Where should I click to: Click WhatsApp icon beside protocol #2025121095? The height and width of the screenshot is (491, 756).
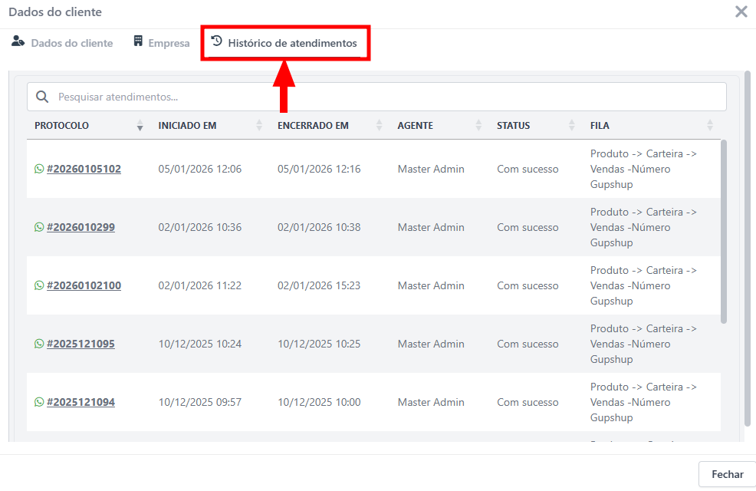[39, 344]
